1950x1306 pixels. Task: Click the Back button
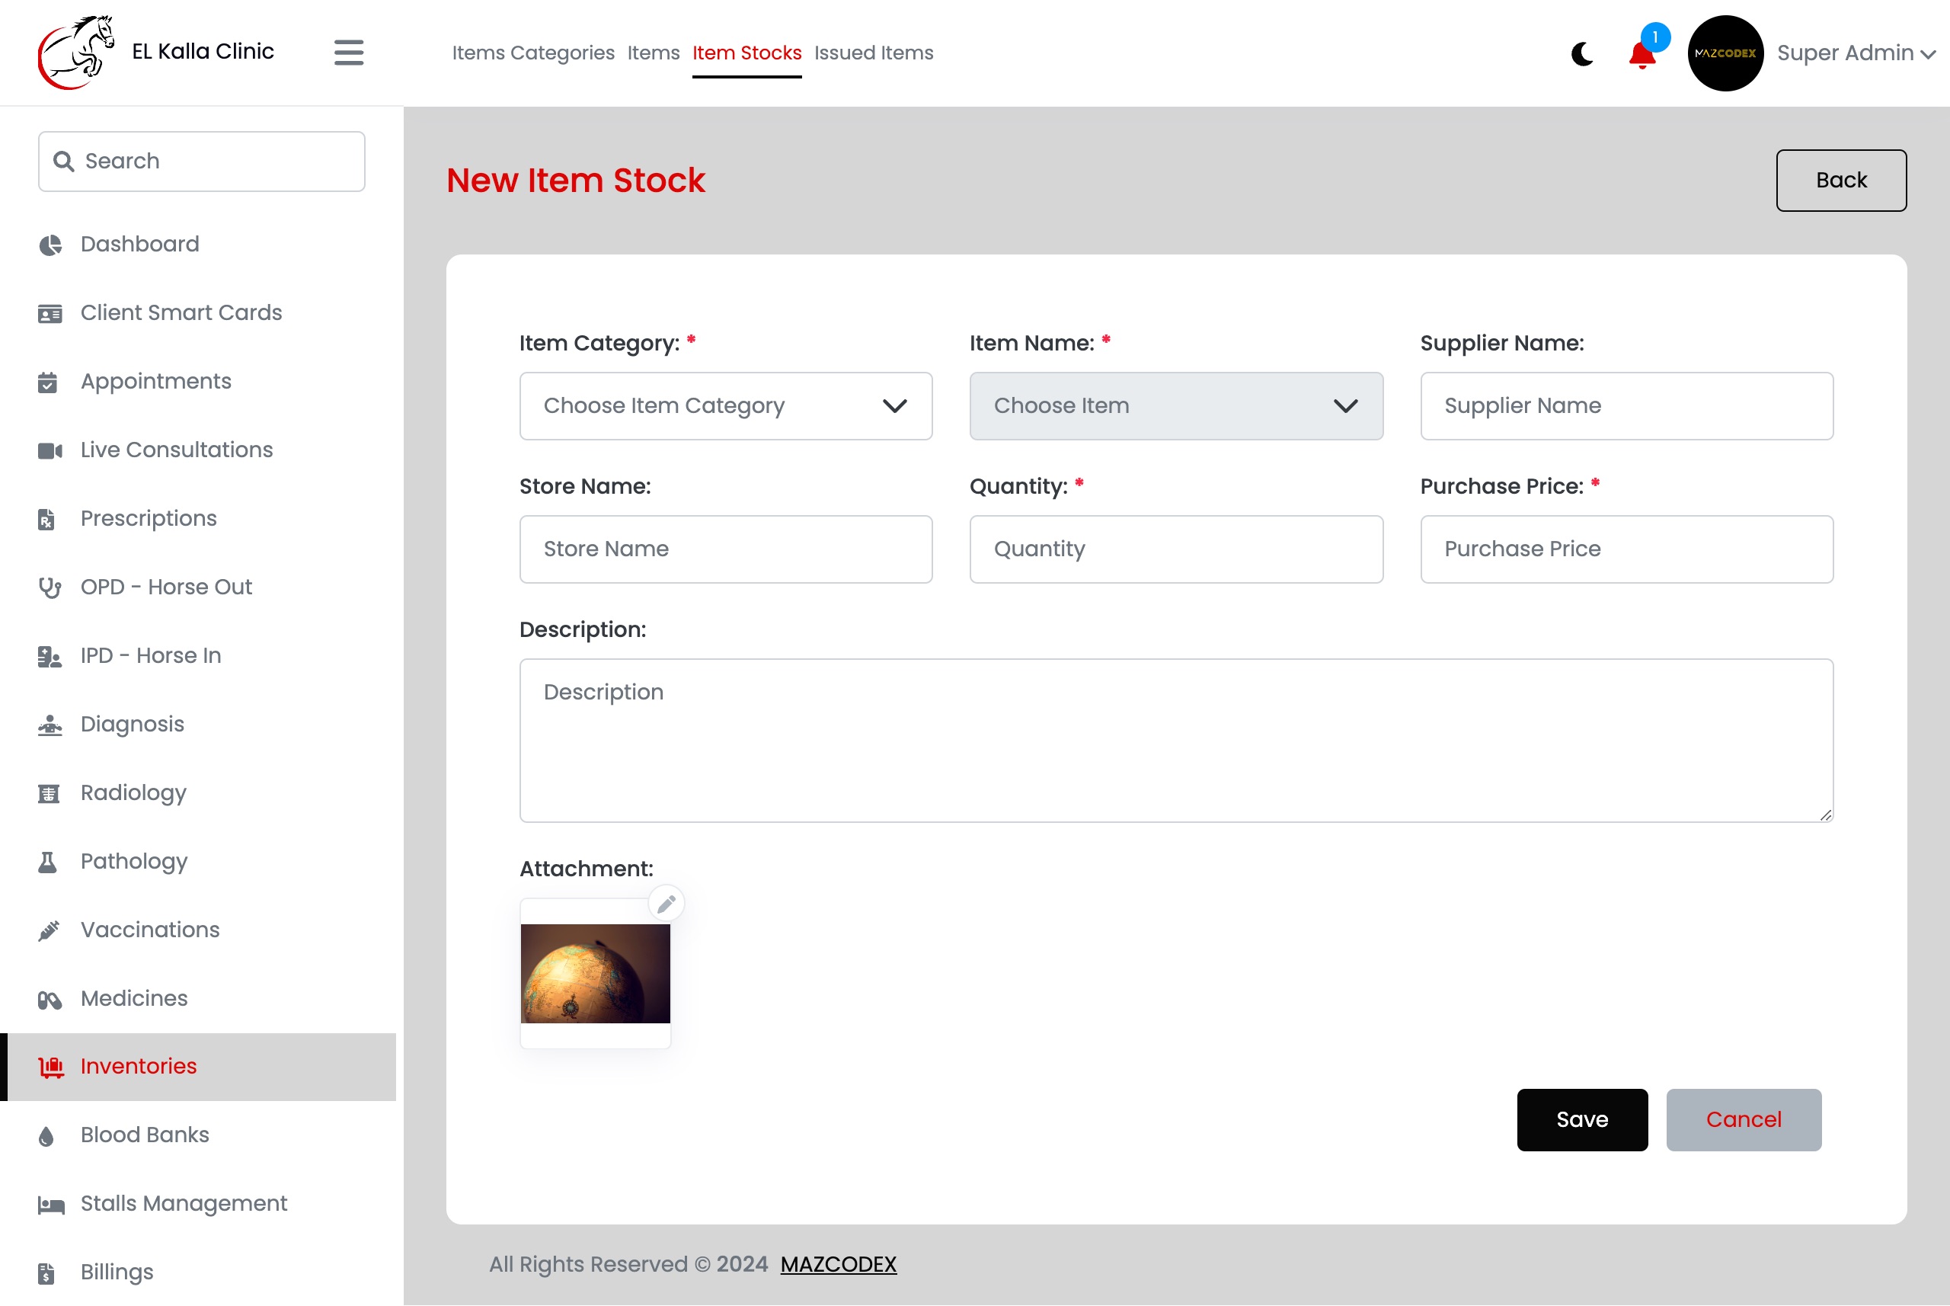1841,180
